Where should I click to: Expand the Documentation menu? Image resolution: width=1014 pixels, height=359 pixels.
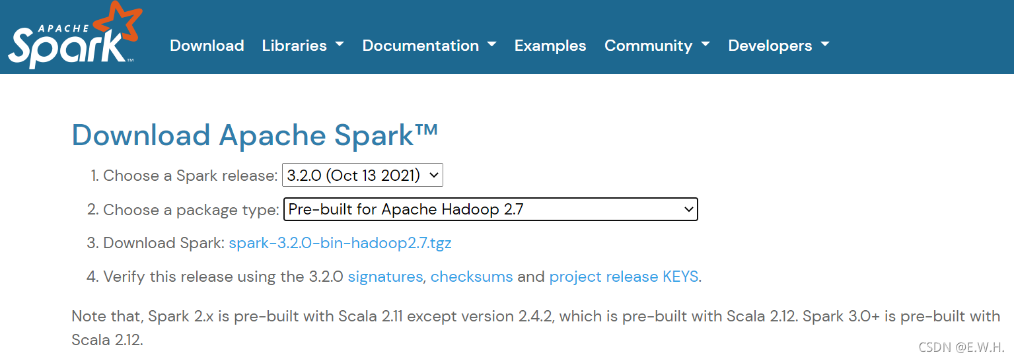[429, 46]
